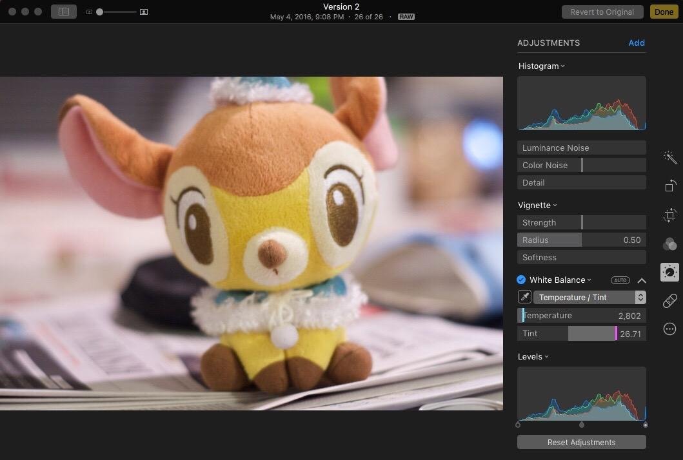Collapse the White Balance section chevron
The image size is (683, 460).
[642, 281]
